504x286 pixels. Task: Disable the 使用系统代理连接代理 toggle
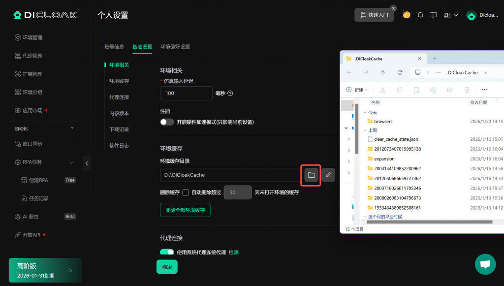click(x=167, y=252)
